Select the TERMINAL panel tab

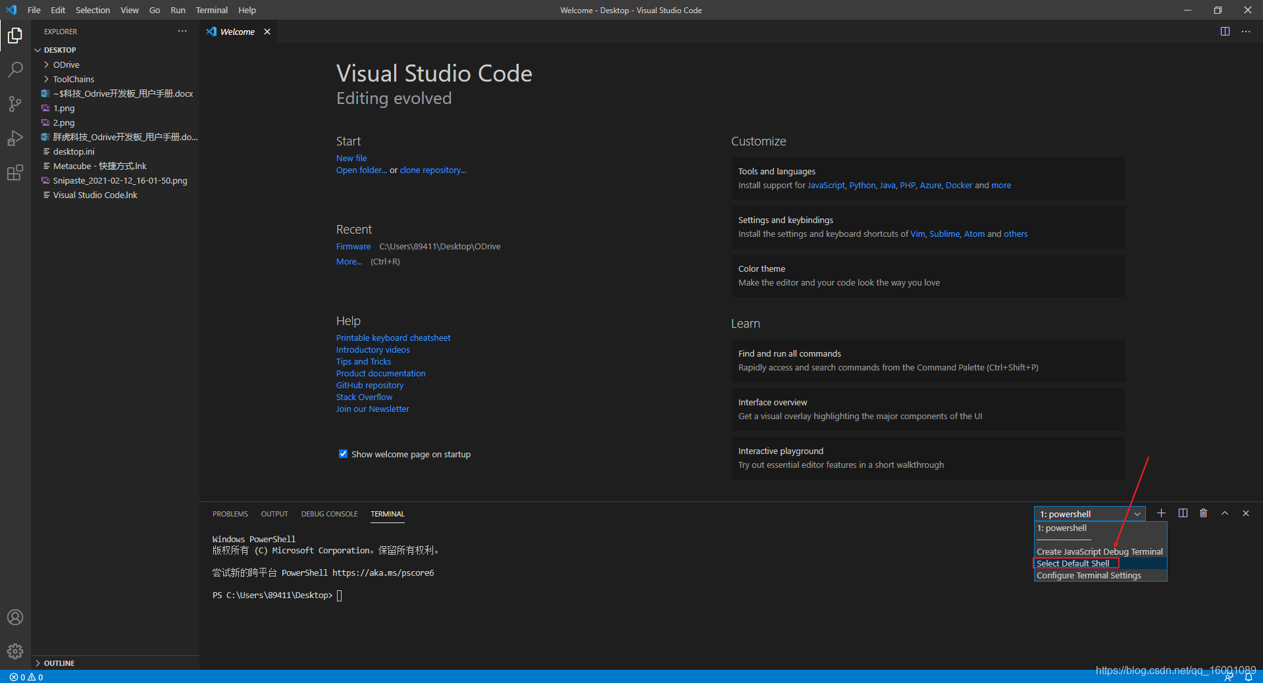click(x=388, y=514)
